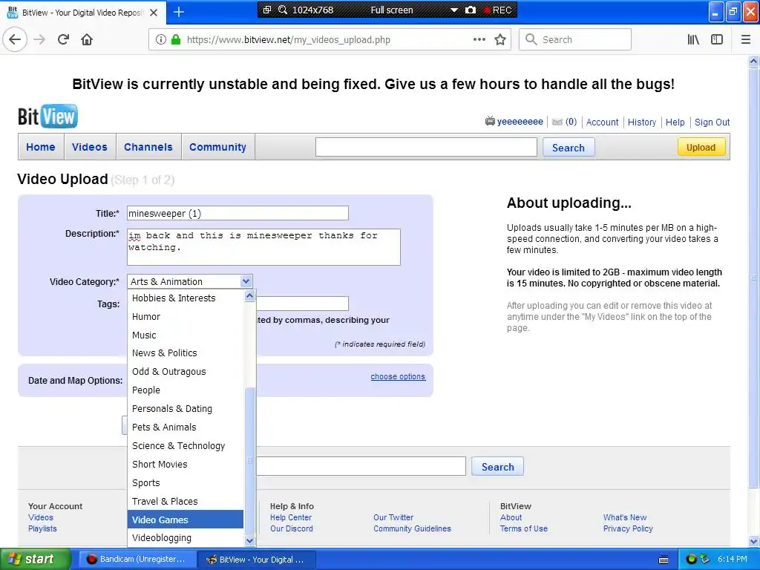
Task: Open the Firefox library icon
Action: coord(693,40)
